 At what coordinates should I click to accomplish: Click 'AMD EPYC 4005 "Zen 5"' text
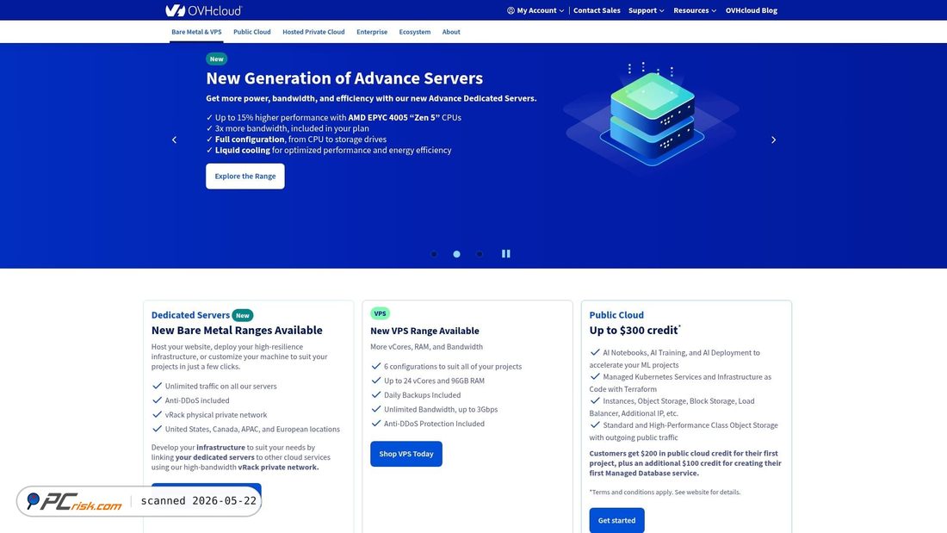point(393,117)
